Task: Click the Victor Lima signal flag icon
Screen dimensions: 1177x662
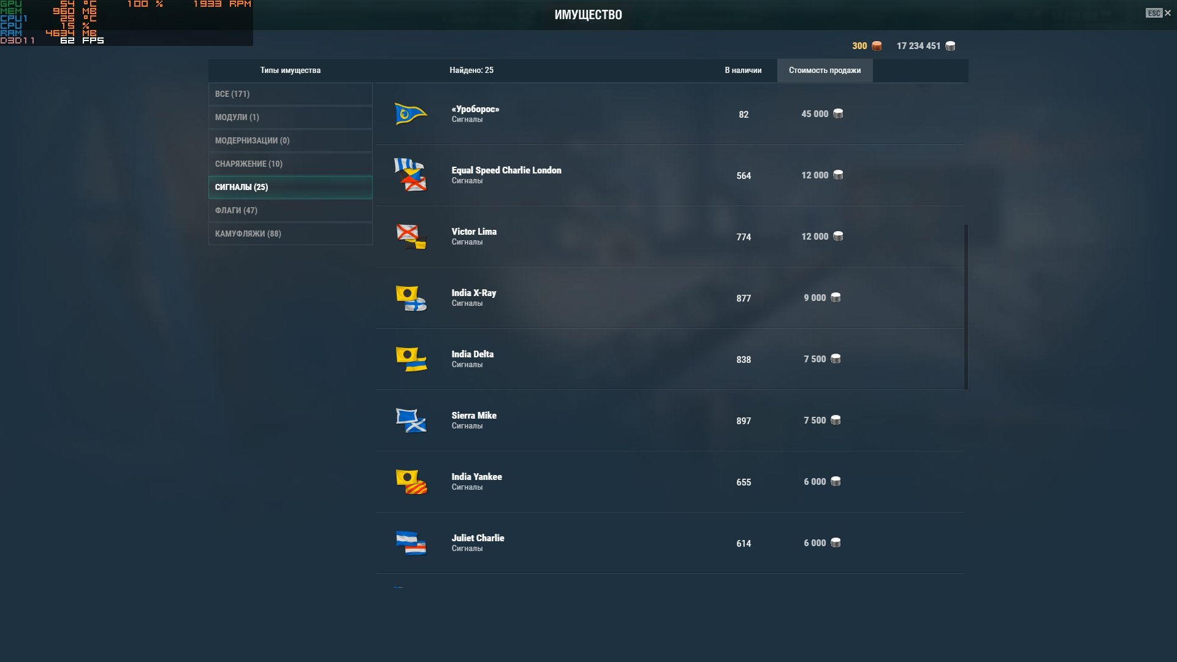Action: tap(411, 237)
